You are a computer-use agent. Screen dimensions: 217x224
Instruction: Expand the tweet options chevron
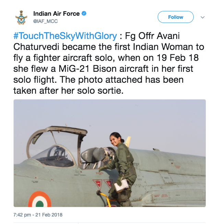click(203, 17)
